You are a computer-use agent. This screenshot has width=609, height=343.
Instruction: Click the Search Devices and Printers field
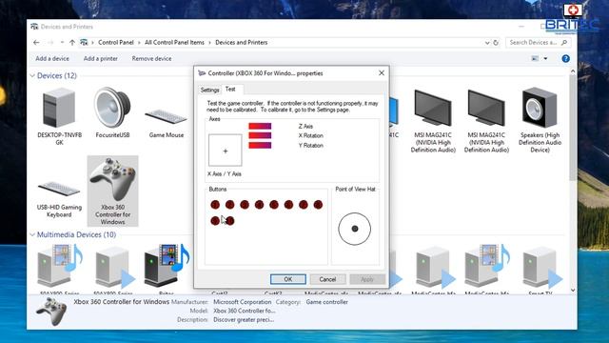click(x=539, y=42)
